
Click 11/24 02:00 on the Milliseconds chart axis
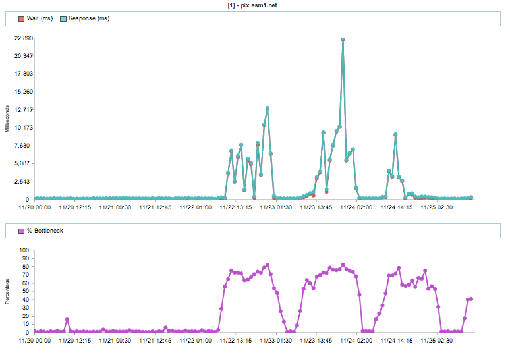pyautogui.click(x=356, y=207)
